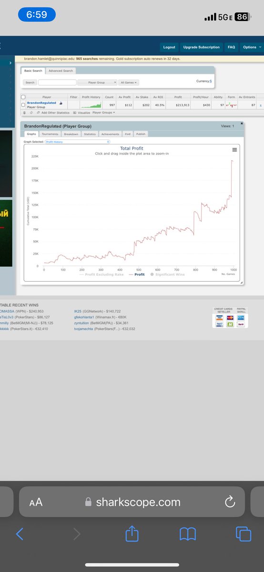
Task: Click the player group icon next to BrandonRegulated
Action: pyautogui.click(x=61, y=103)
